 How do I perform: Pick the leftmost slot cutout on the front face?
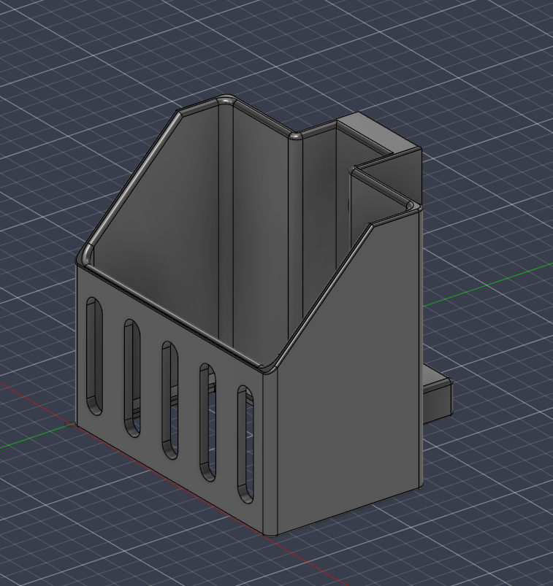tap(94, 356)
